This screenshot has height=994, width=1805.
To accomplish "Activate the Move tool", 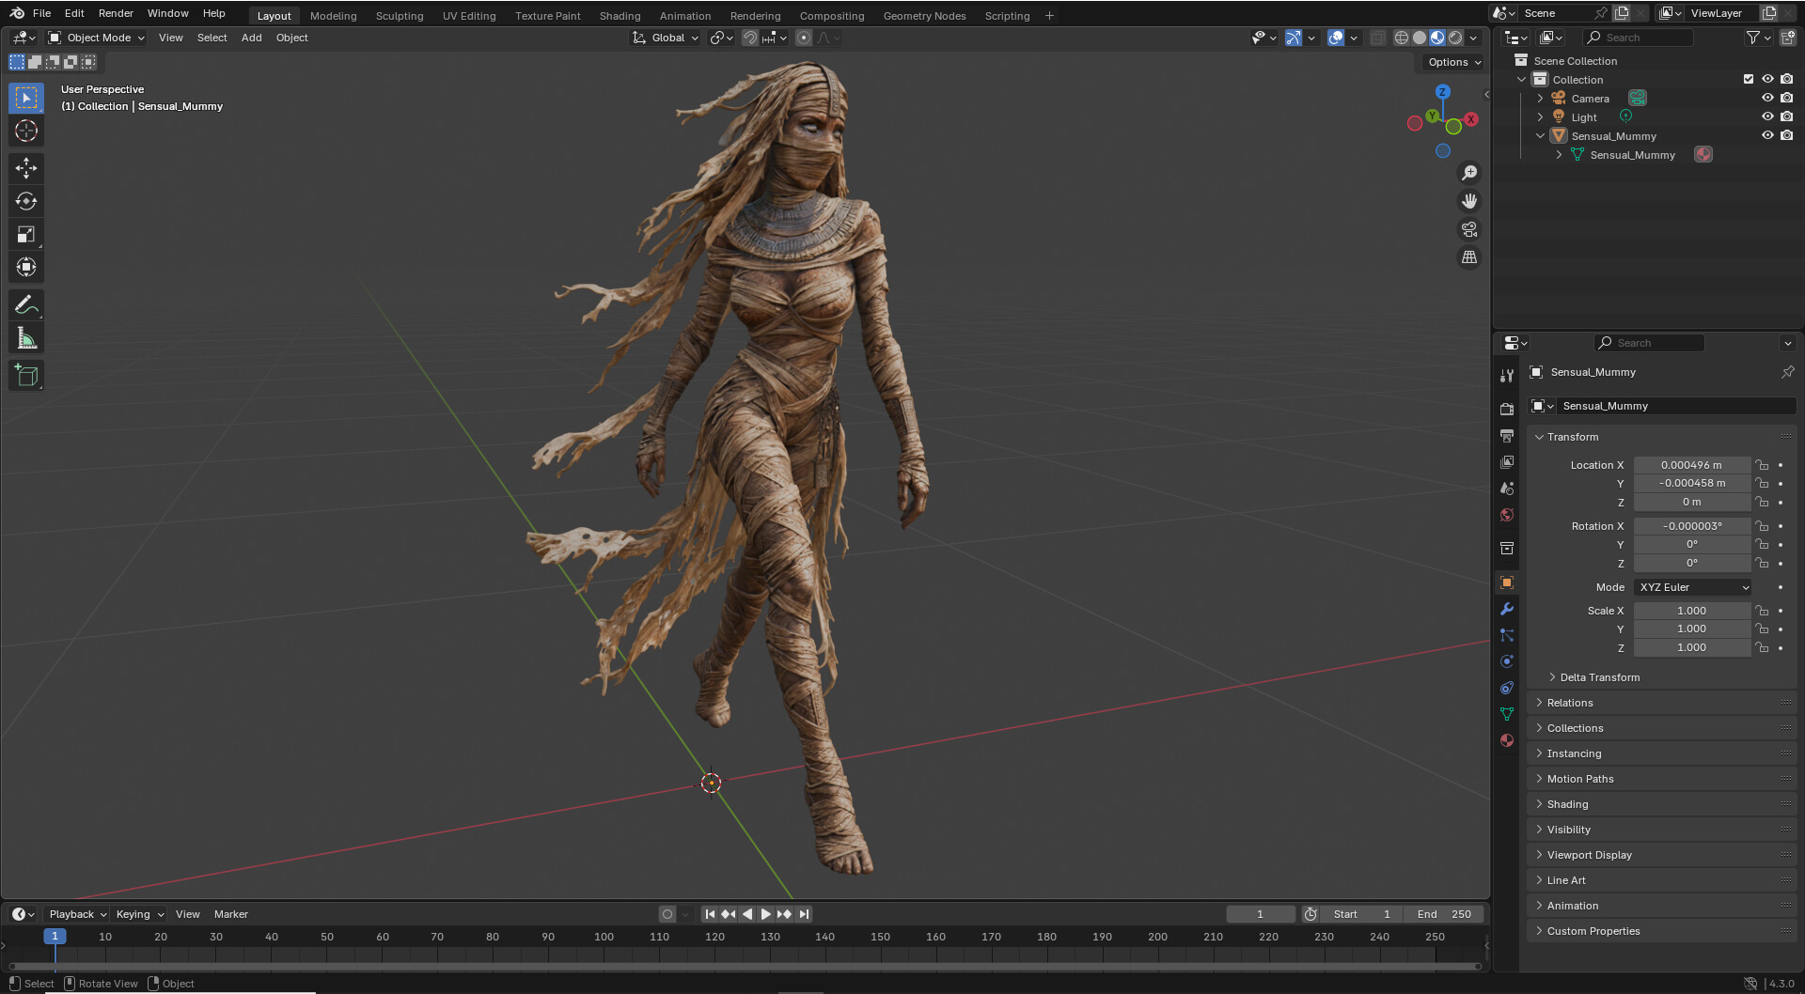I will coord(26,168).
